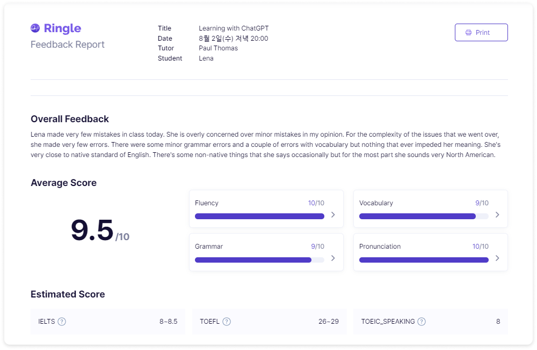Click the Pronunciation '10/10' score

(481, 247)
